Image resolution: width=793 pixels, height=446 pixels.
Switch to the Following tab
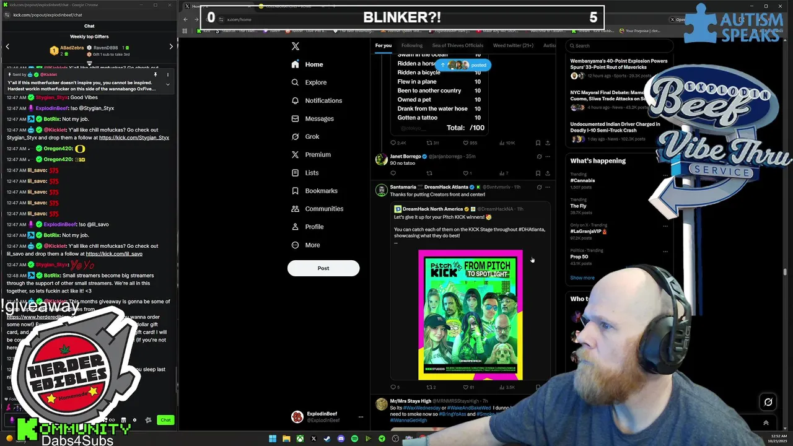(412, 45)
